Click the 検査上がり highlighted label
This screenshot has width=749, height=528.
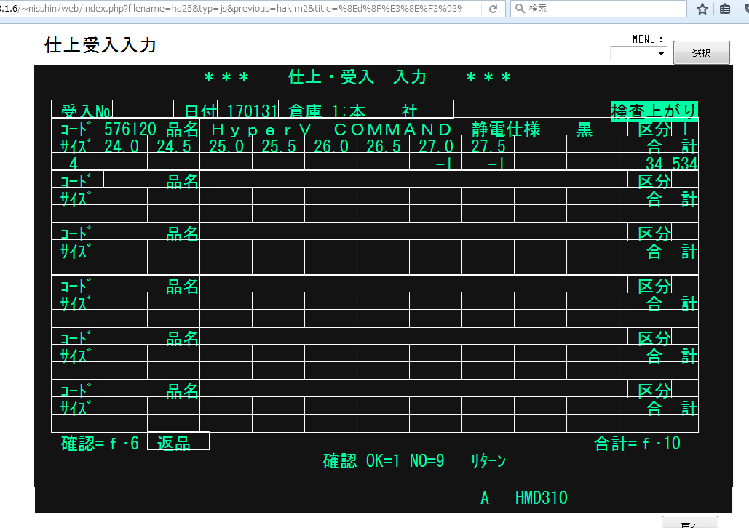tap(654, 111)
